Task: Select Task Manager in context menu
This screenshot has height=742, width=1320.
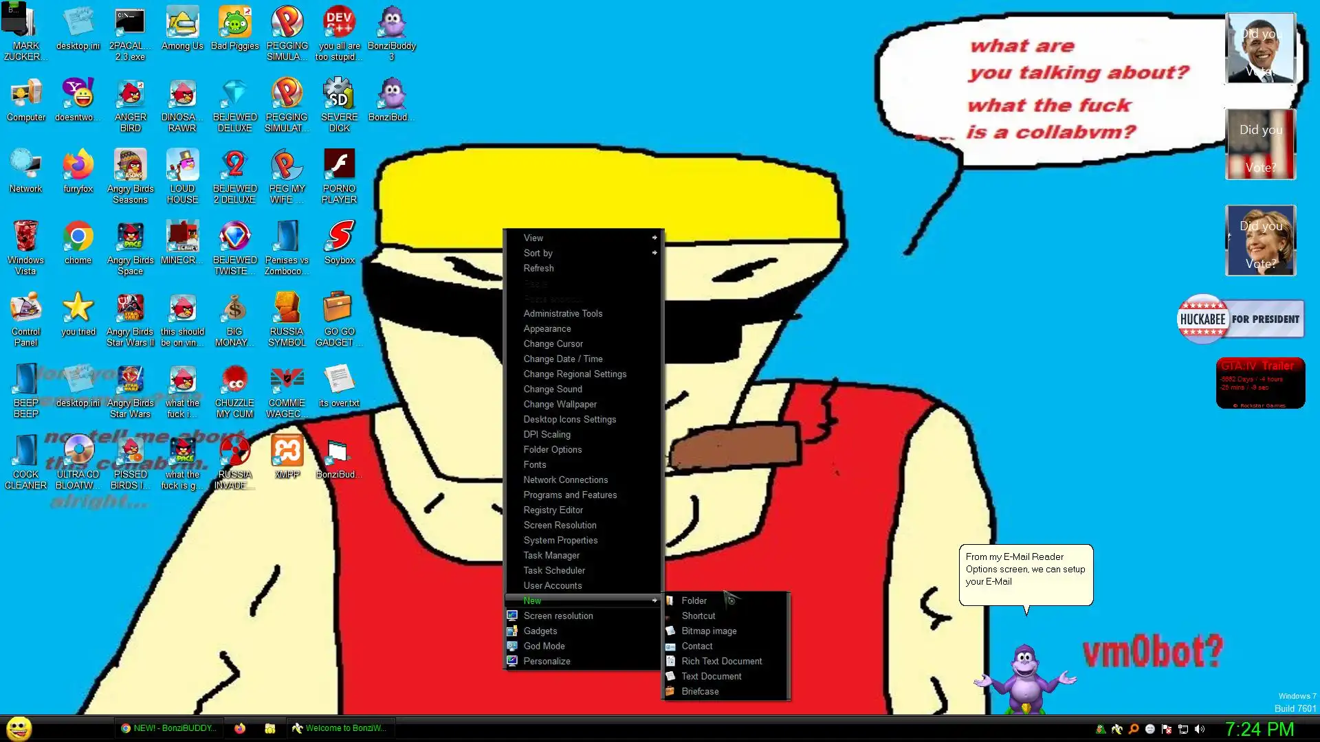Action: coord(551,555)
